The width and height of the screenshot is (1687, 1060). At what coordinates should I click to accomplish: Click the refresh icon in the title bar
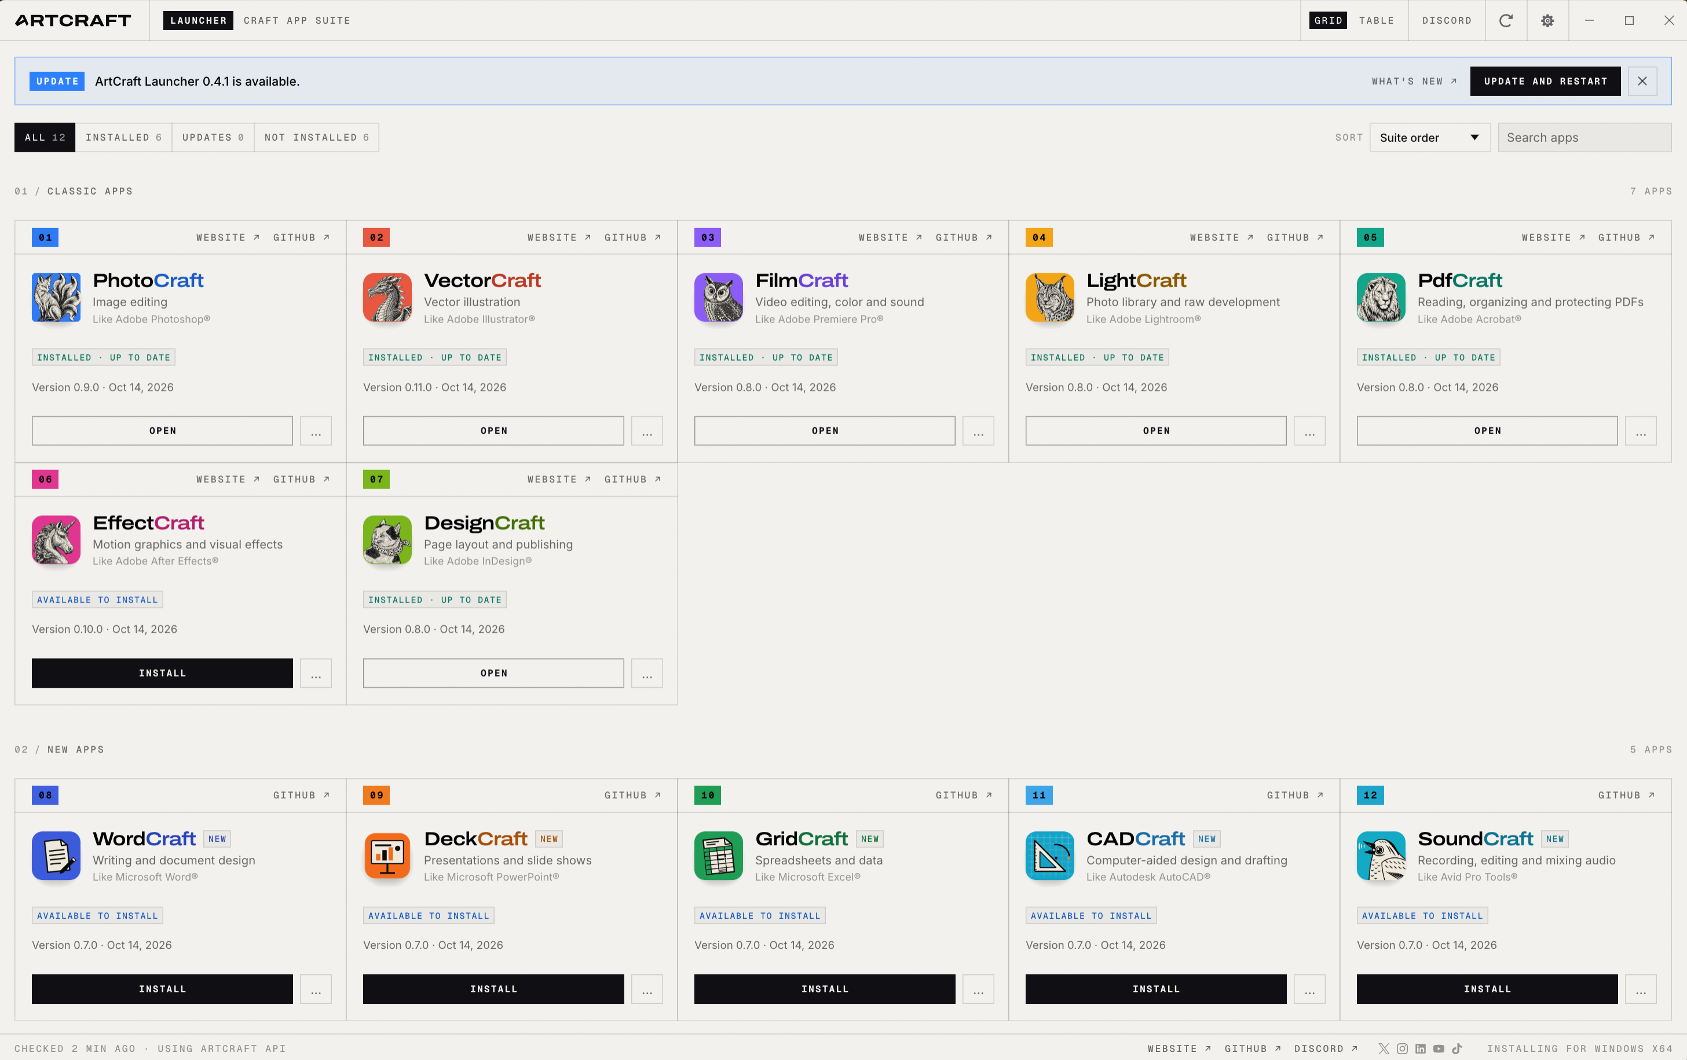[1506, 20]
